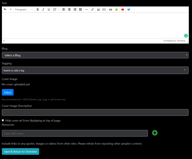Focus the Cover Image Description field
Image resolution: width=192 pixels, height=159 pixels.
point(95,113)
